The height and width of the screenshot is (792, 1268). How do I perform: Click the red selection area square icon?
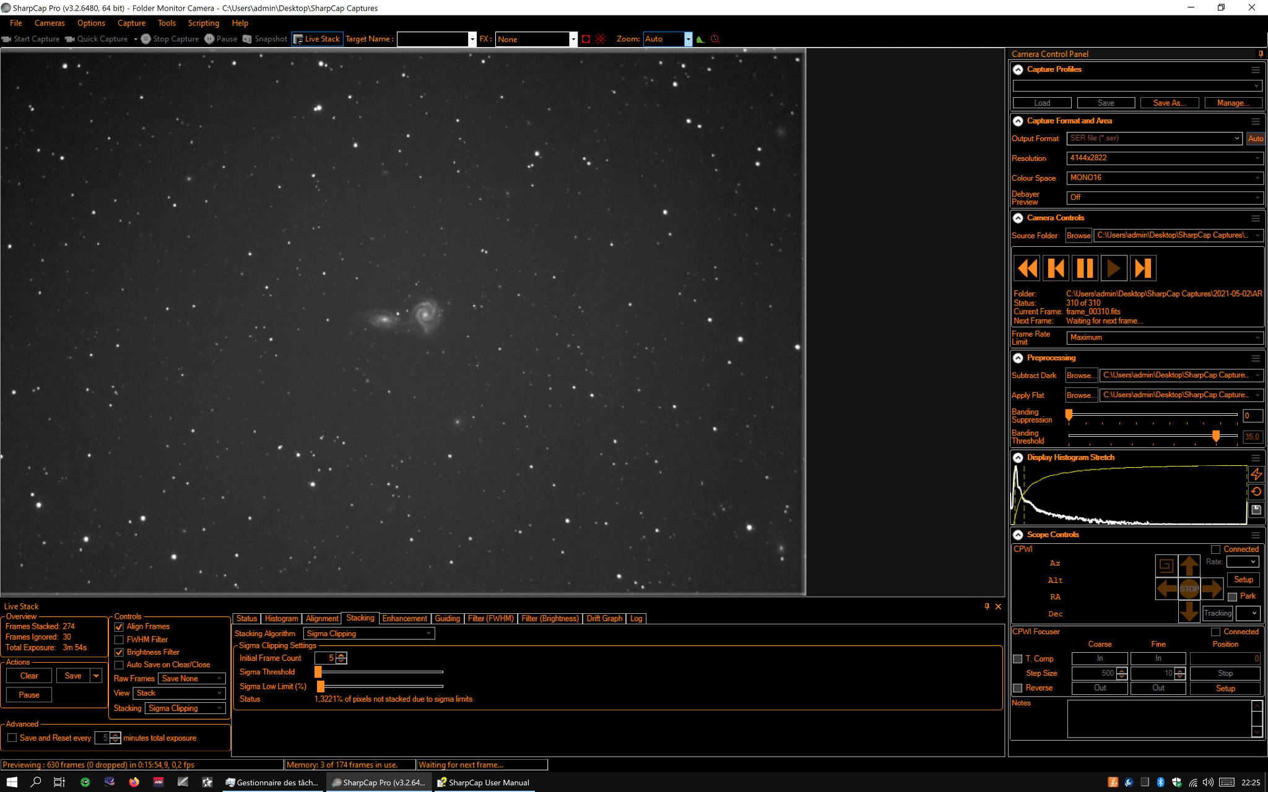click(x=586, y=39)
